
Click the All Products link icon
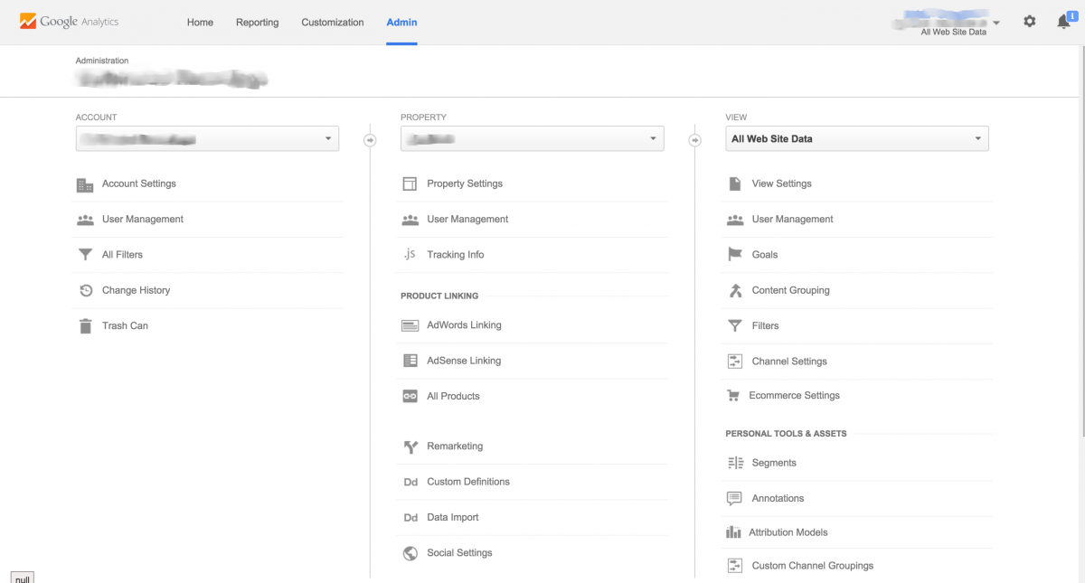point(410,396)
